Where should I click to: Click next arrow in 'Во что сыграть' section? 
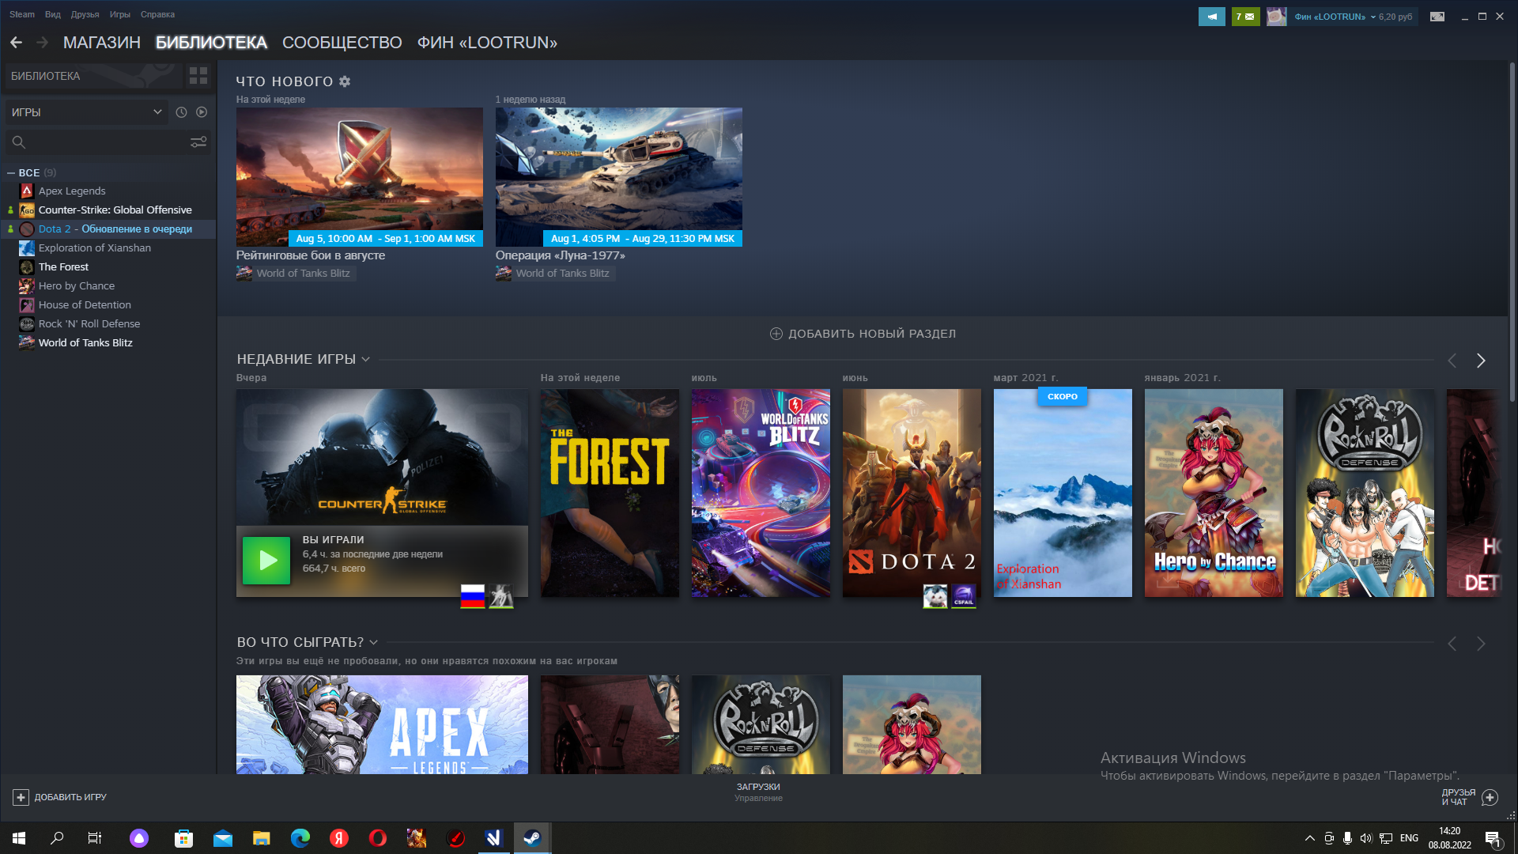1481,644
